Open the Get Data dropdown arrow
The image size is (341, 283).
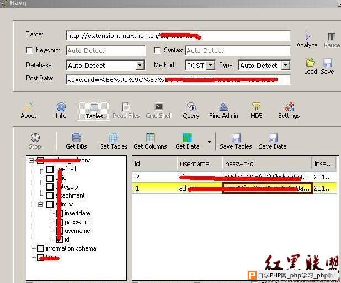click(x=209, y=141)
